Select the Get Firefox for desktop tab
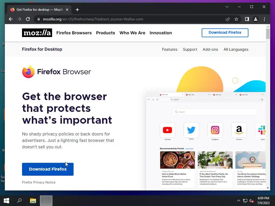 click(x=39, y=10)
